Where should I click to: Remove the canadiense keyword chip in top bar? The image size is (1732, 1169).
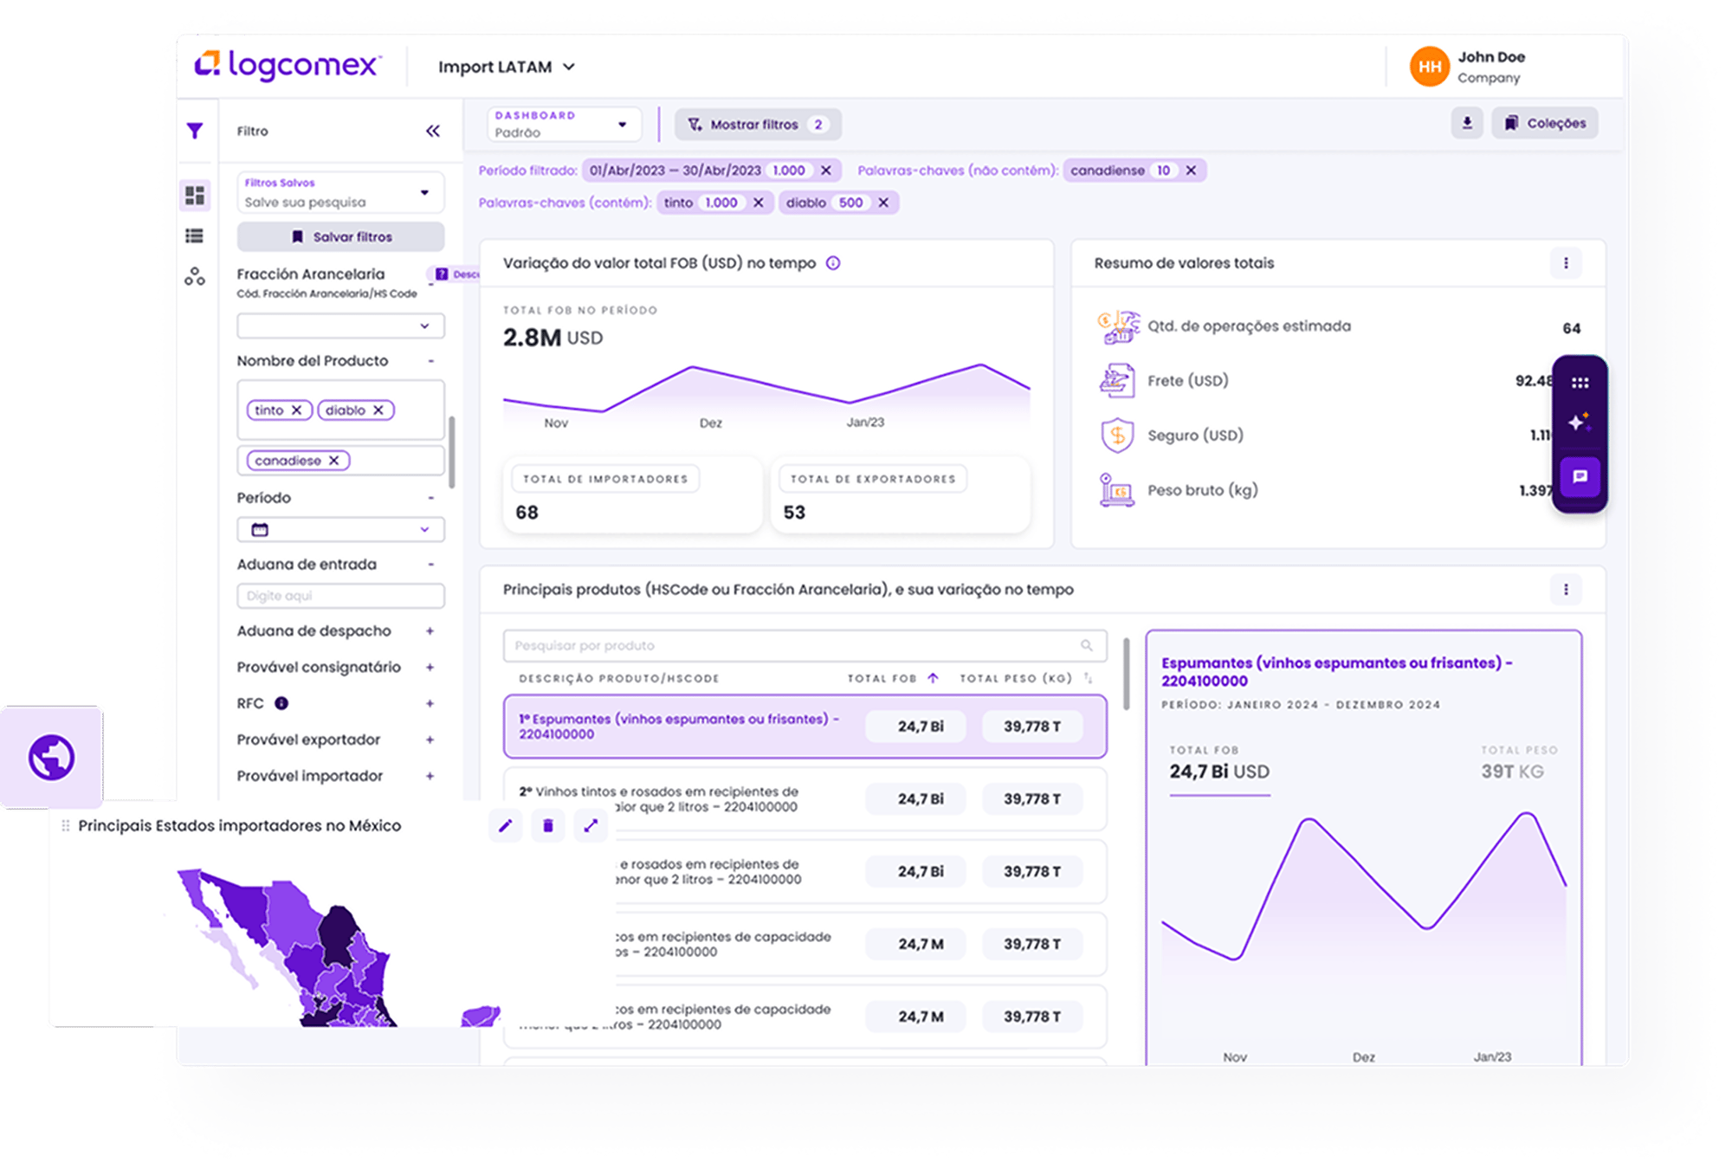1191,171
